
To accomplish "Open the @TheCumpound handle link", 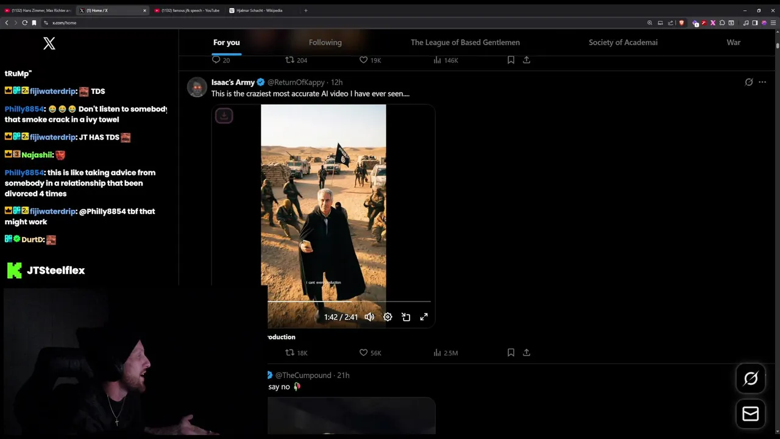I will tap(303, 375).
